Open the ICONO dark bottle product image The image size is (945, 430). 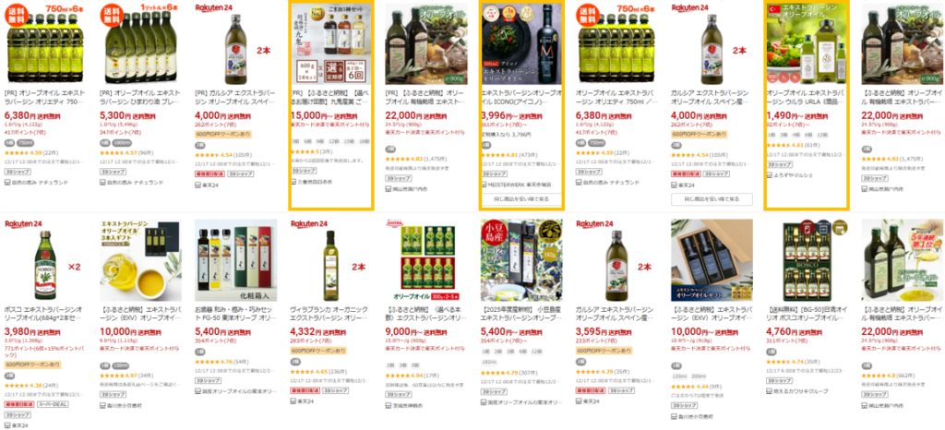(x=521, y=43)
